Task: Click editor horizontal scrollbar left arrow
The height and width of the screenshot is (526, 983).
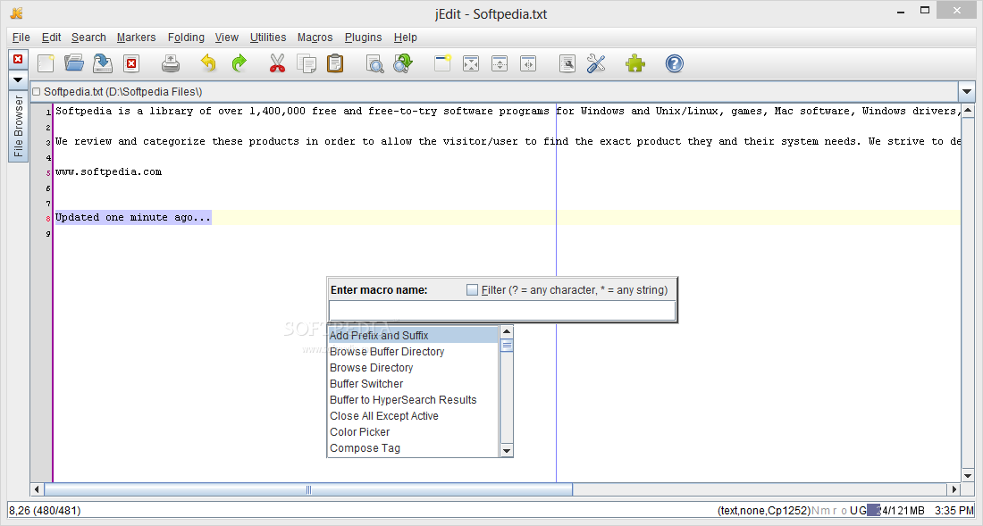Action: pos(37,489)
